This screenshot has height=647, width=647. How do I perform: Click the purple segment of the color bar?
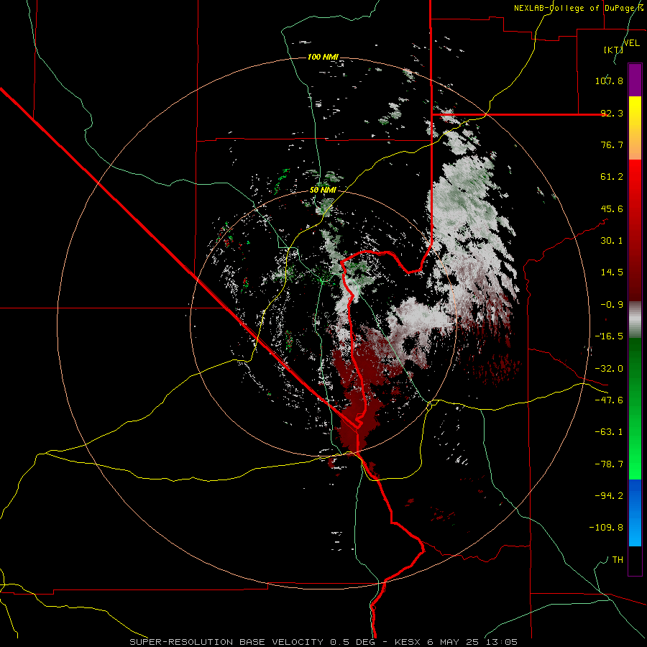(635, 80)
